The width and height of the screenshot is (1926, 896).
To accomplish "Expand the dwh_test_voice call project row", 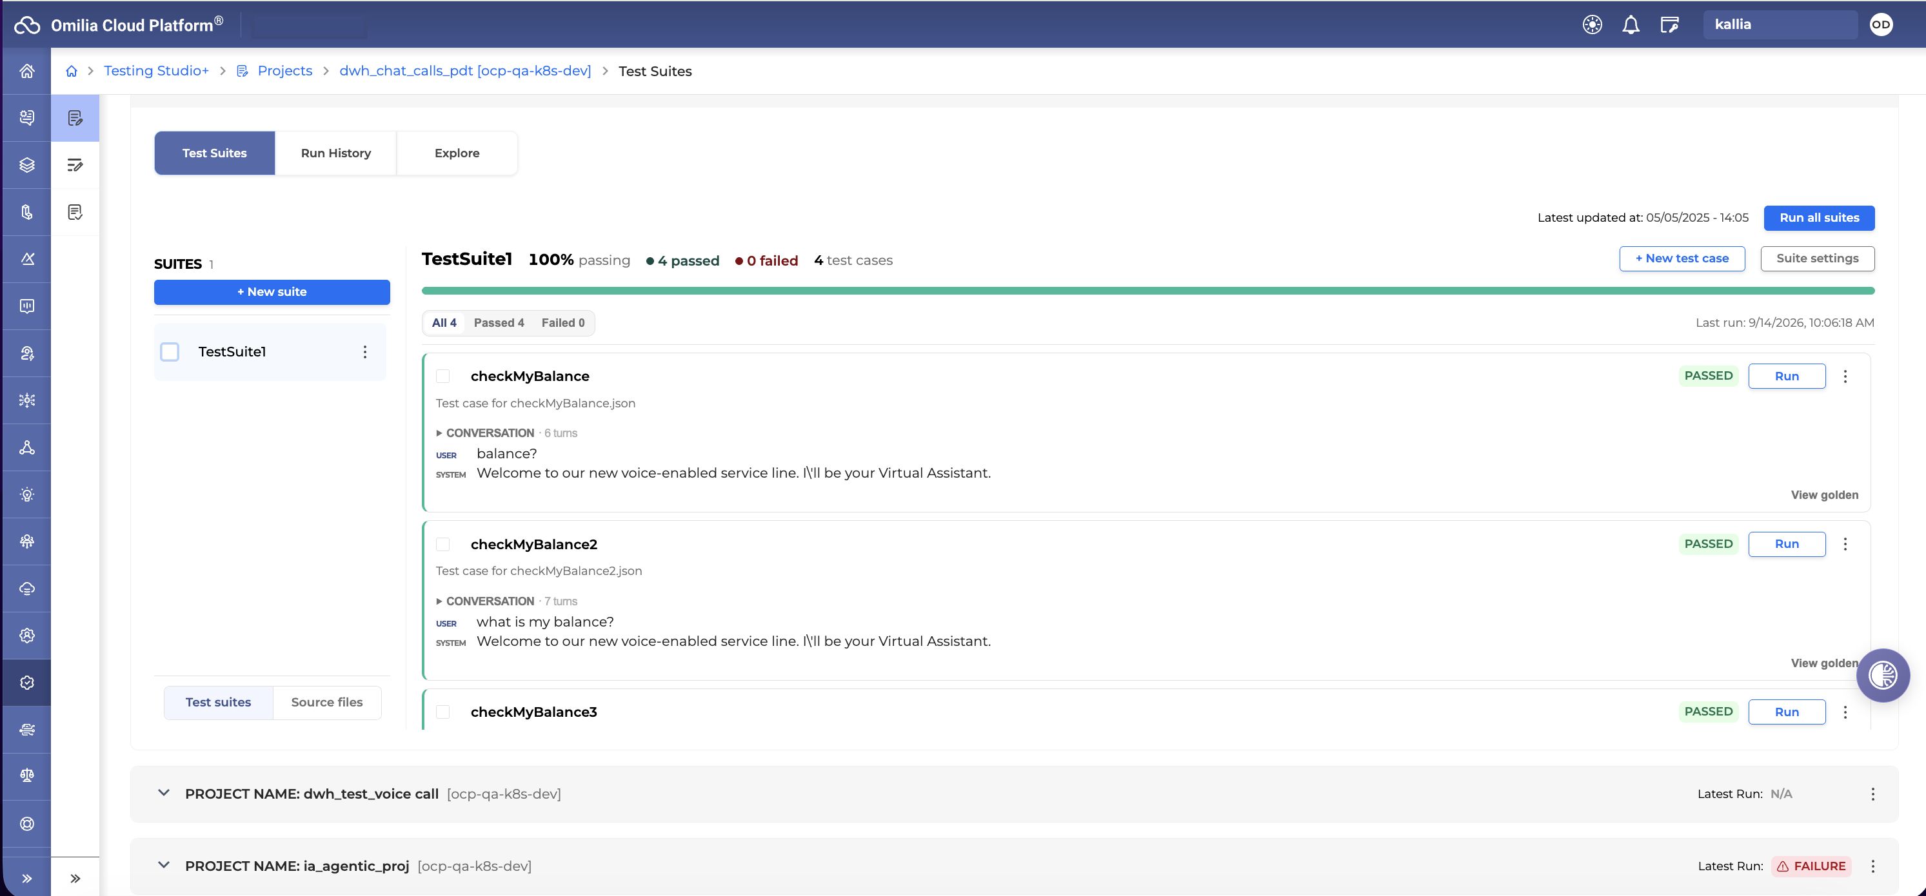I will pos(164,793).
